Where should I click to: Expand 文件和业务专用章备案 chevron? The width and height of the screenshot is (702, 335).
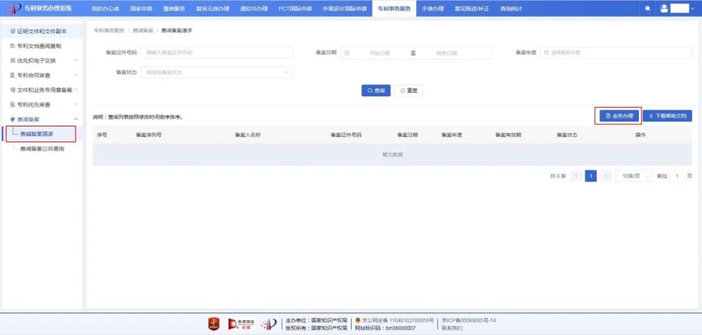(x=75, y=90)
